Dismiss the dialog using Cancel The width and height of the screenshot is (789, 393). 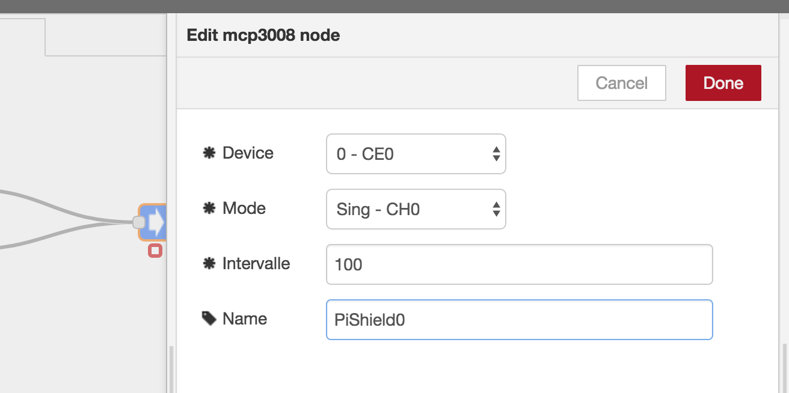click(621, 82)
